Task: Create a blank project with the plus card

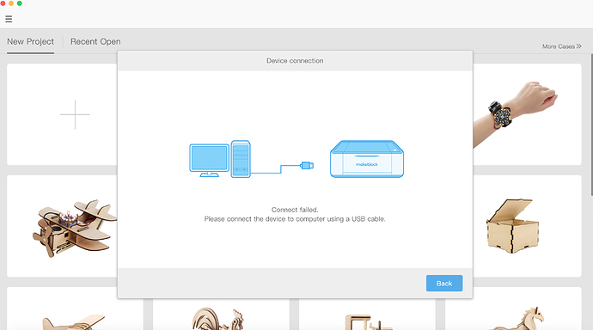Action: [62, 114]
